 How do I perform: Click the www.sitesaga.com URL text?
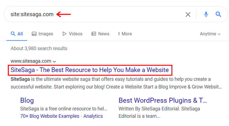click(x=31, y=61)
